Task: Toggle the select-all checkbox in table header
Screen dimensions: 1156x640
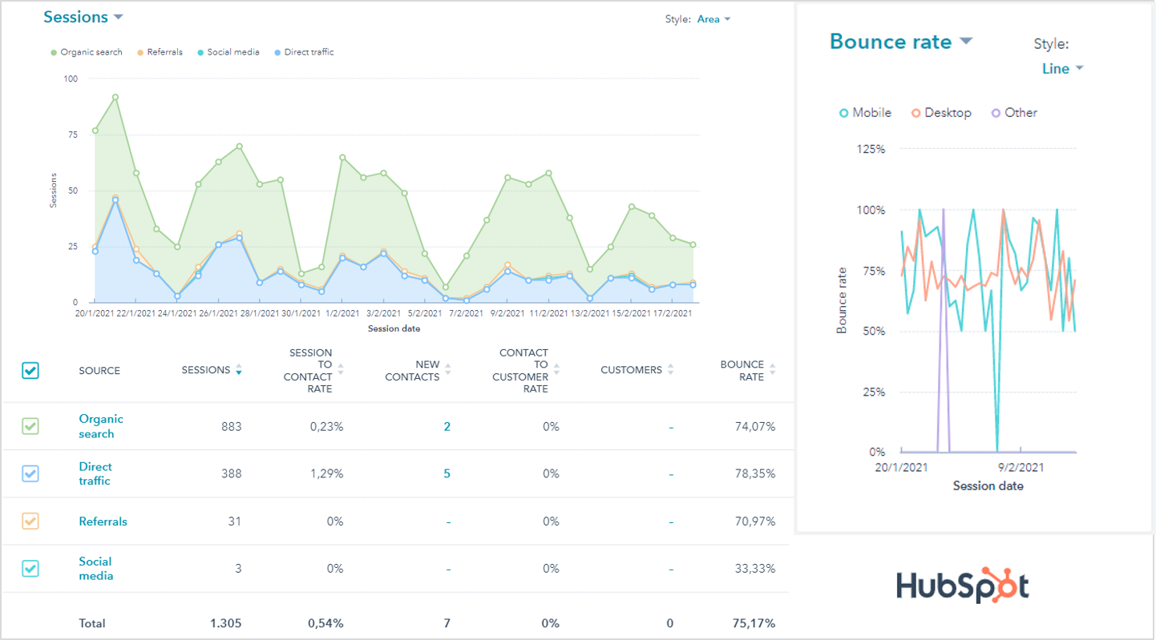Action: point(30,370)
